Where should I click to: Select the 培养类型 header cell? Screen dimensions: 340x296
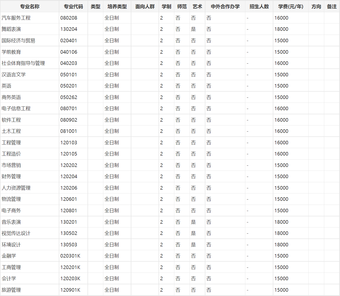(117, 7)
